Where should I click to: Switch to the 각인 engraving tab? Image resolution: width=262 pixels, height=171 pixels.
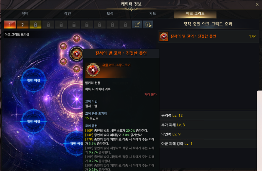[67, 13]
